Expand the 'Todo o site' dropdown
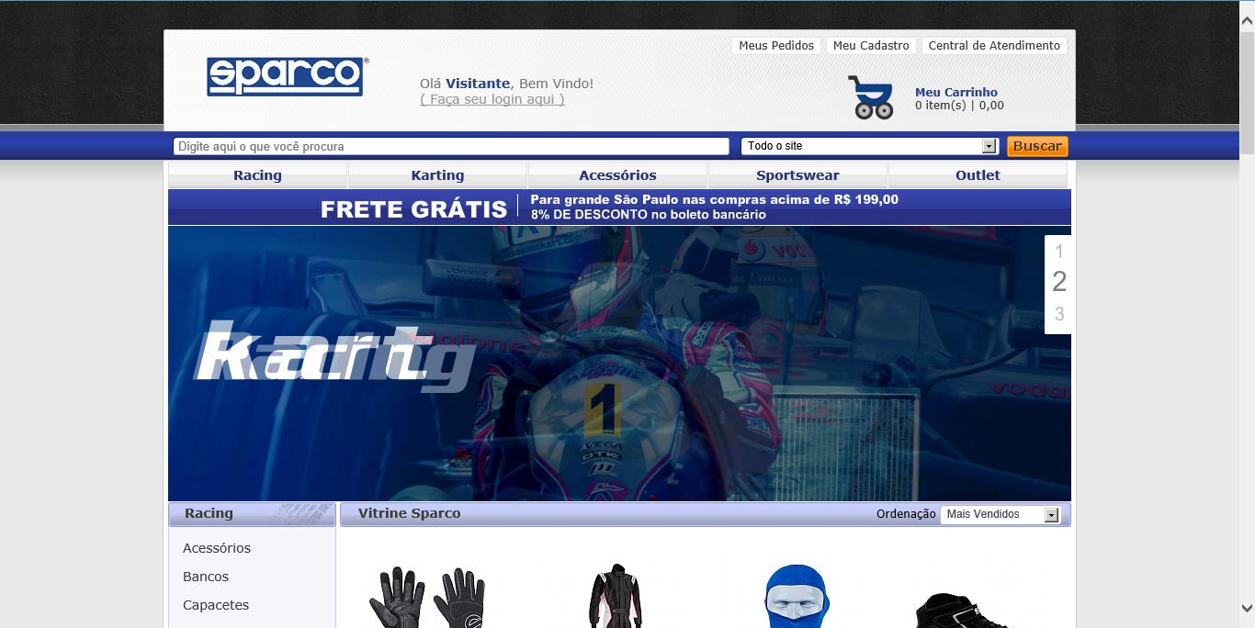Viewport: 1255px width, 628px height. pyautogui.click(x=869, y=146)
